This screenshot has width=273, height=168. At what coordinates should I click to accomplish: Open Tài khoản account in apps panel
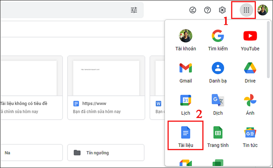pos(185,39)
